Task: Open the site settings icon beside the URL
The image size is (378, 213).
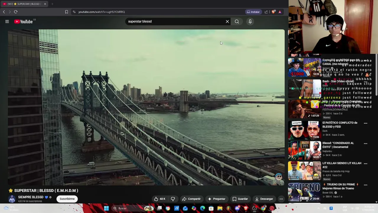Action: pos(74,12)
